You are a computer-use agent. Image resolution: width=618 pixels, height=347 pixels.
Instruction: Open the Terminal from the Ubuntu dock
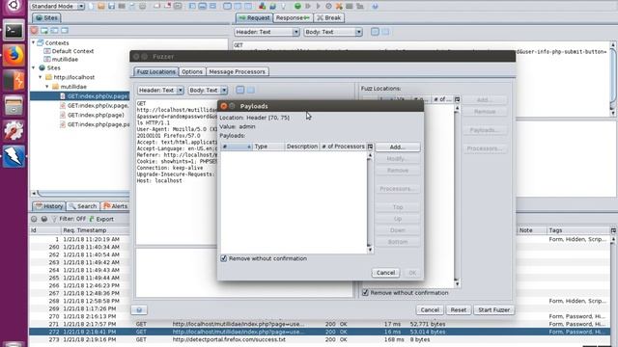[14, 30]
